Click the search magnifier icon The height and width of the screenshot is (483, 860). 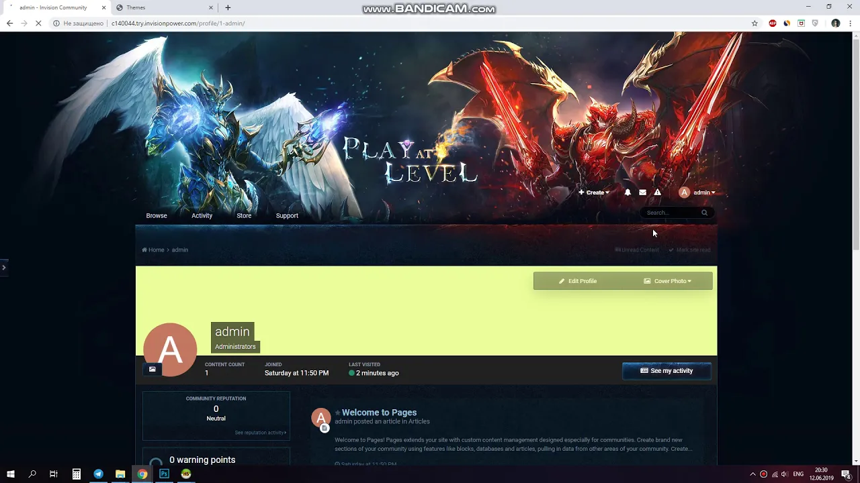tap(704, 213)
